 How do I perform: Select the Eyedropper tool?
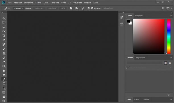[x=4, y=40]
